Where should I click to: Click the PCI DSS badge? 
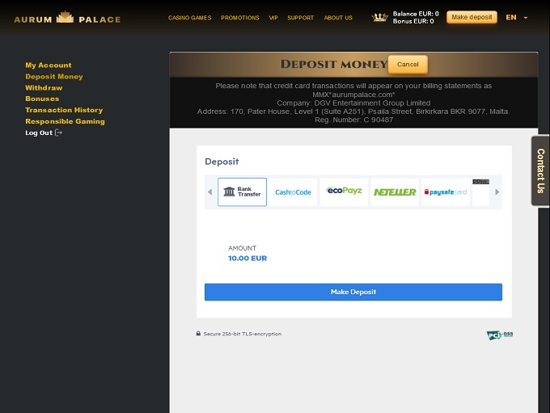(x=499, y=335)
